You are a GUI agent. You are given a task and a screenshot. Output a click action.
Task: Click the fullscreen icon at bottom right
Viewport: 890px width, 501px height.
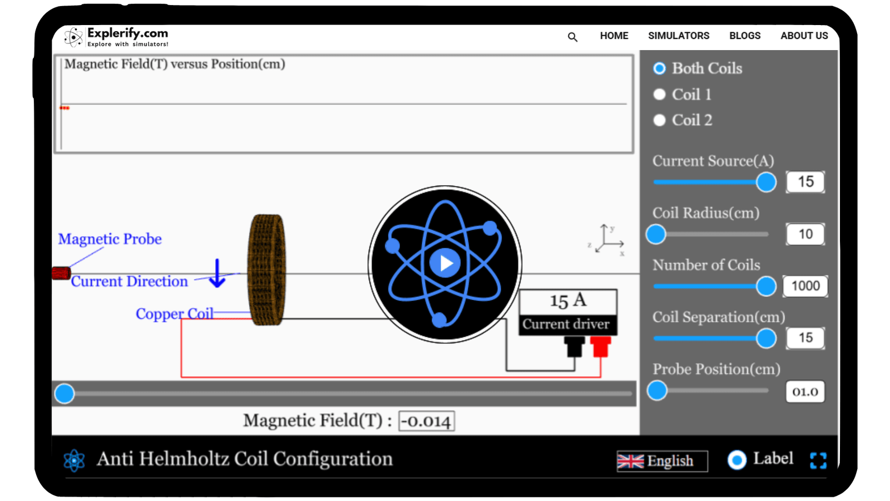(818, 460)
